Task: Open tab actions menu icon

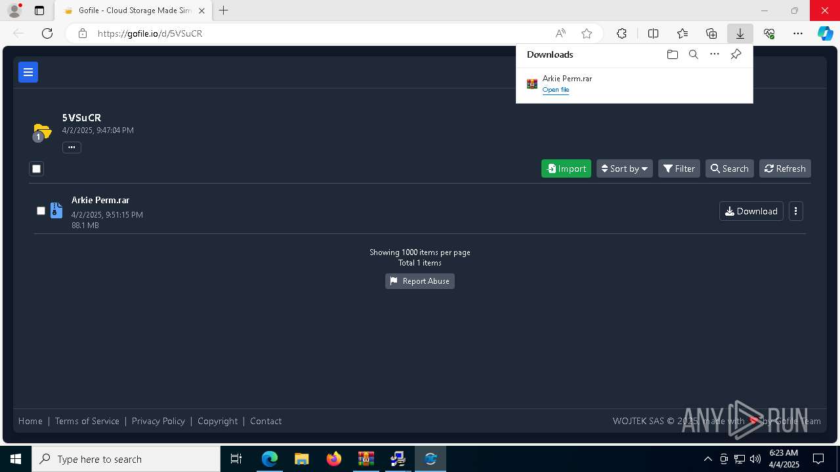Action: (x=39, y=10)
